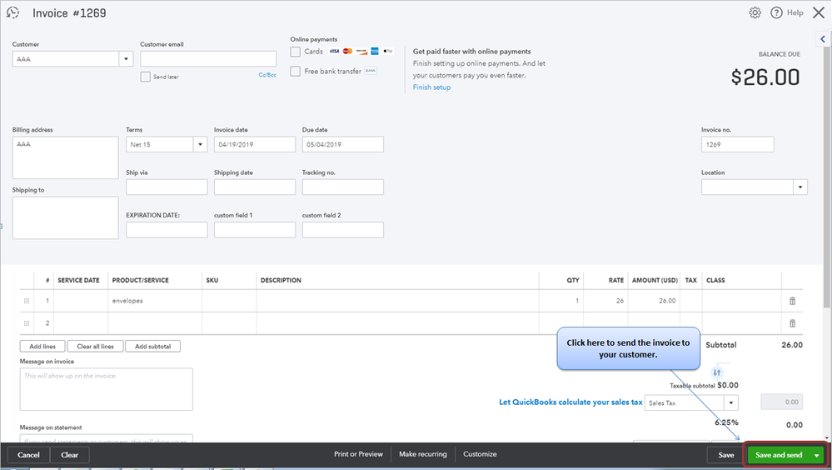
Task: Open the Customer dropdown arrow
Action: 126,59
